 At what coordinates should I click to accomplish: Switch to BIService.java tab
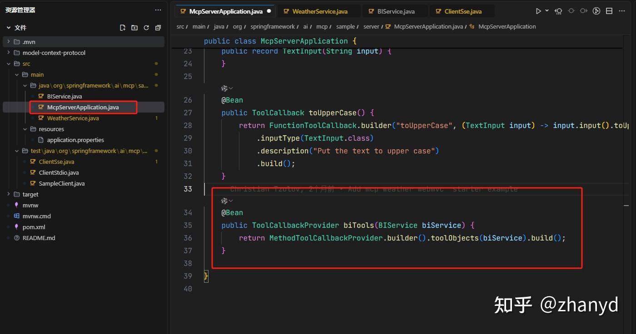(x=396, y=11)
